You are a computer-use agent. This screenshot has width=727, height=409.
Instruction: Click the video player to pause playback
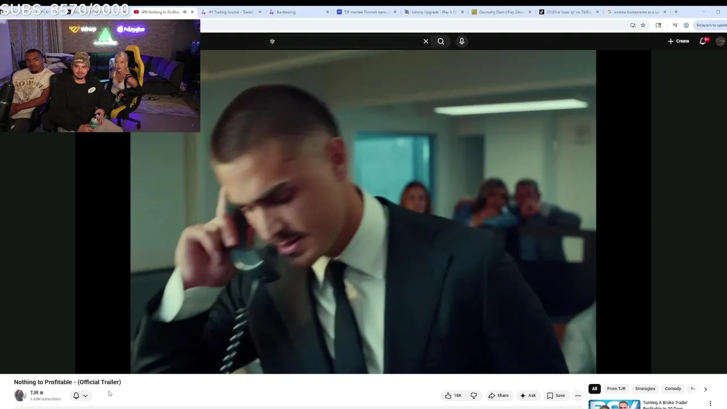coord(363,212)
